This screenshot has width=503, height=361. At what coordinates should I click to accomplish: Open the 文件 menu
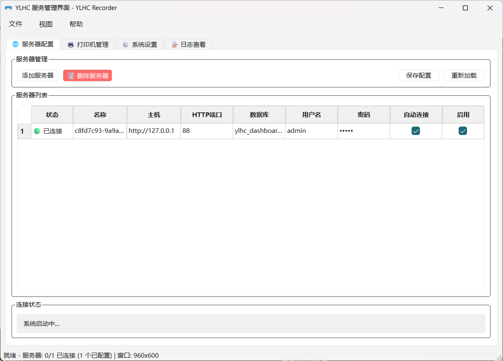coord(15,24)
